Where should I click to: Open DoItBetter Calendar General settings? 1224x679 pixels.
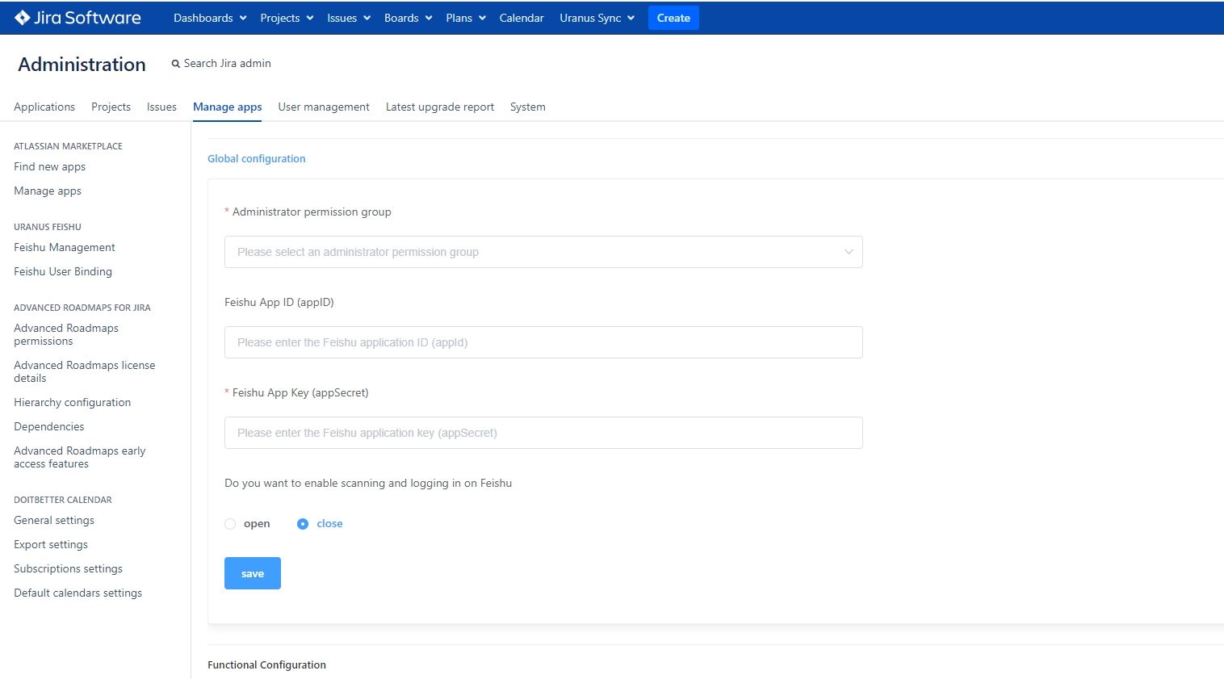coord(54,520)
